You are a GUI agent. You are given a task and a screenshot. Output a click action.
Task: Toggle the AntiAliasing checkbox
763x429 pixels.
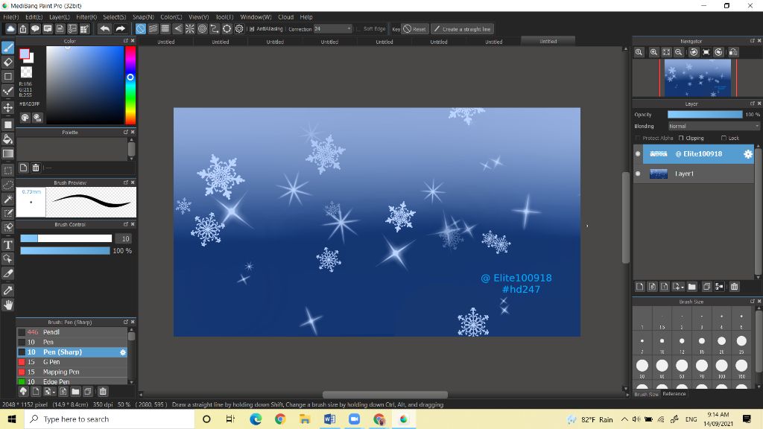pos(252,29)
